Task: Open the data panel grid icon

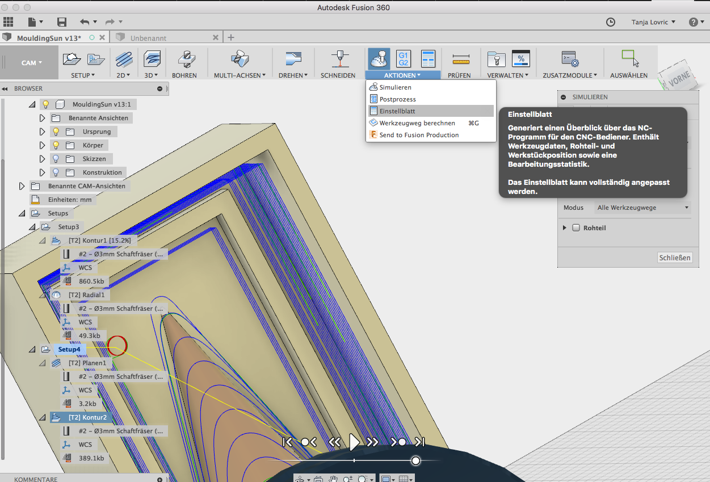Action: click(x=8, y=22)
